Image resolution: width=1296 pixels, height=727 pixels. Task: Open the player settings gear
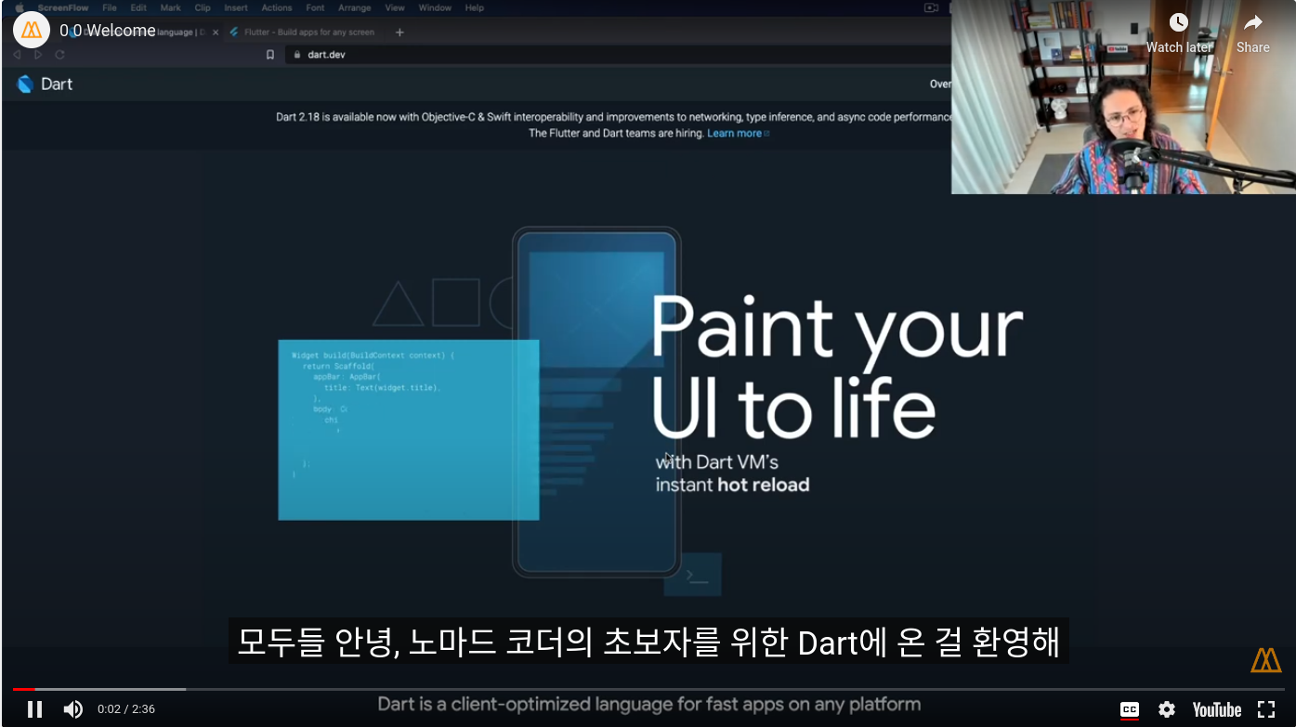[1167, 709]
